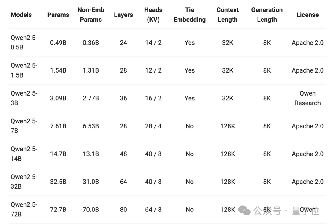
Task: Click the Qwen2.5-14B model cell
Action: tap(24, 154)
